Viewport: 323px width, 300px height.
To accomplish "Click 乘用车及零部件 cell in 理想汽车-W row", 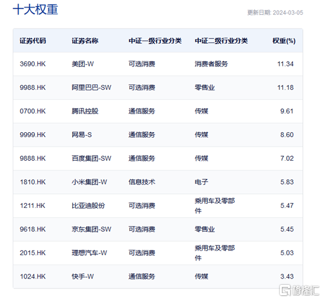I will pos(215,253).
